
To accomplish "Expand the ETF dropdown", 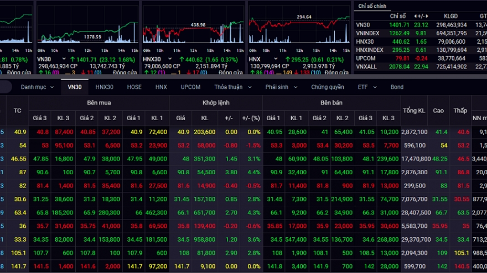I will pos(367,87).
